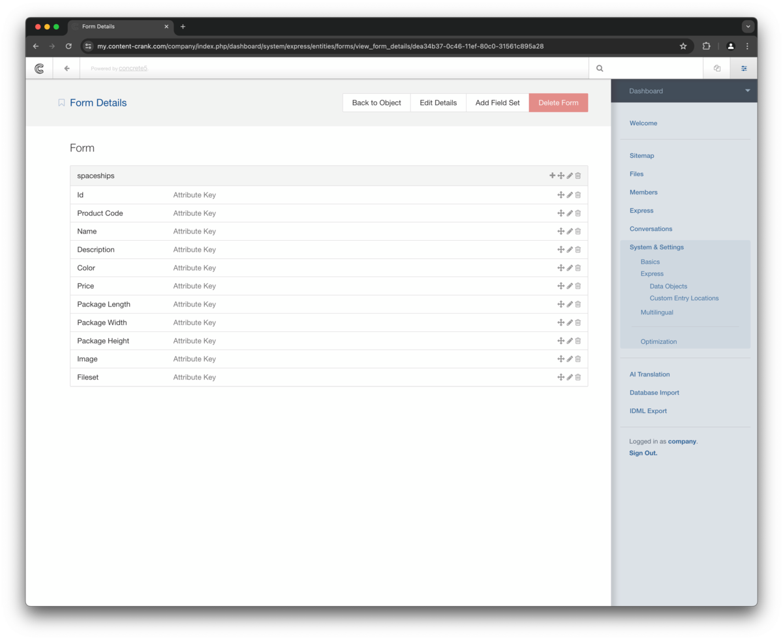Screen dimensions: 783x640
Task: Bookmark this page with the star icon
Action: [683, 46]
